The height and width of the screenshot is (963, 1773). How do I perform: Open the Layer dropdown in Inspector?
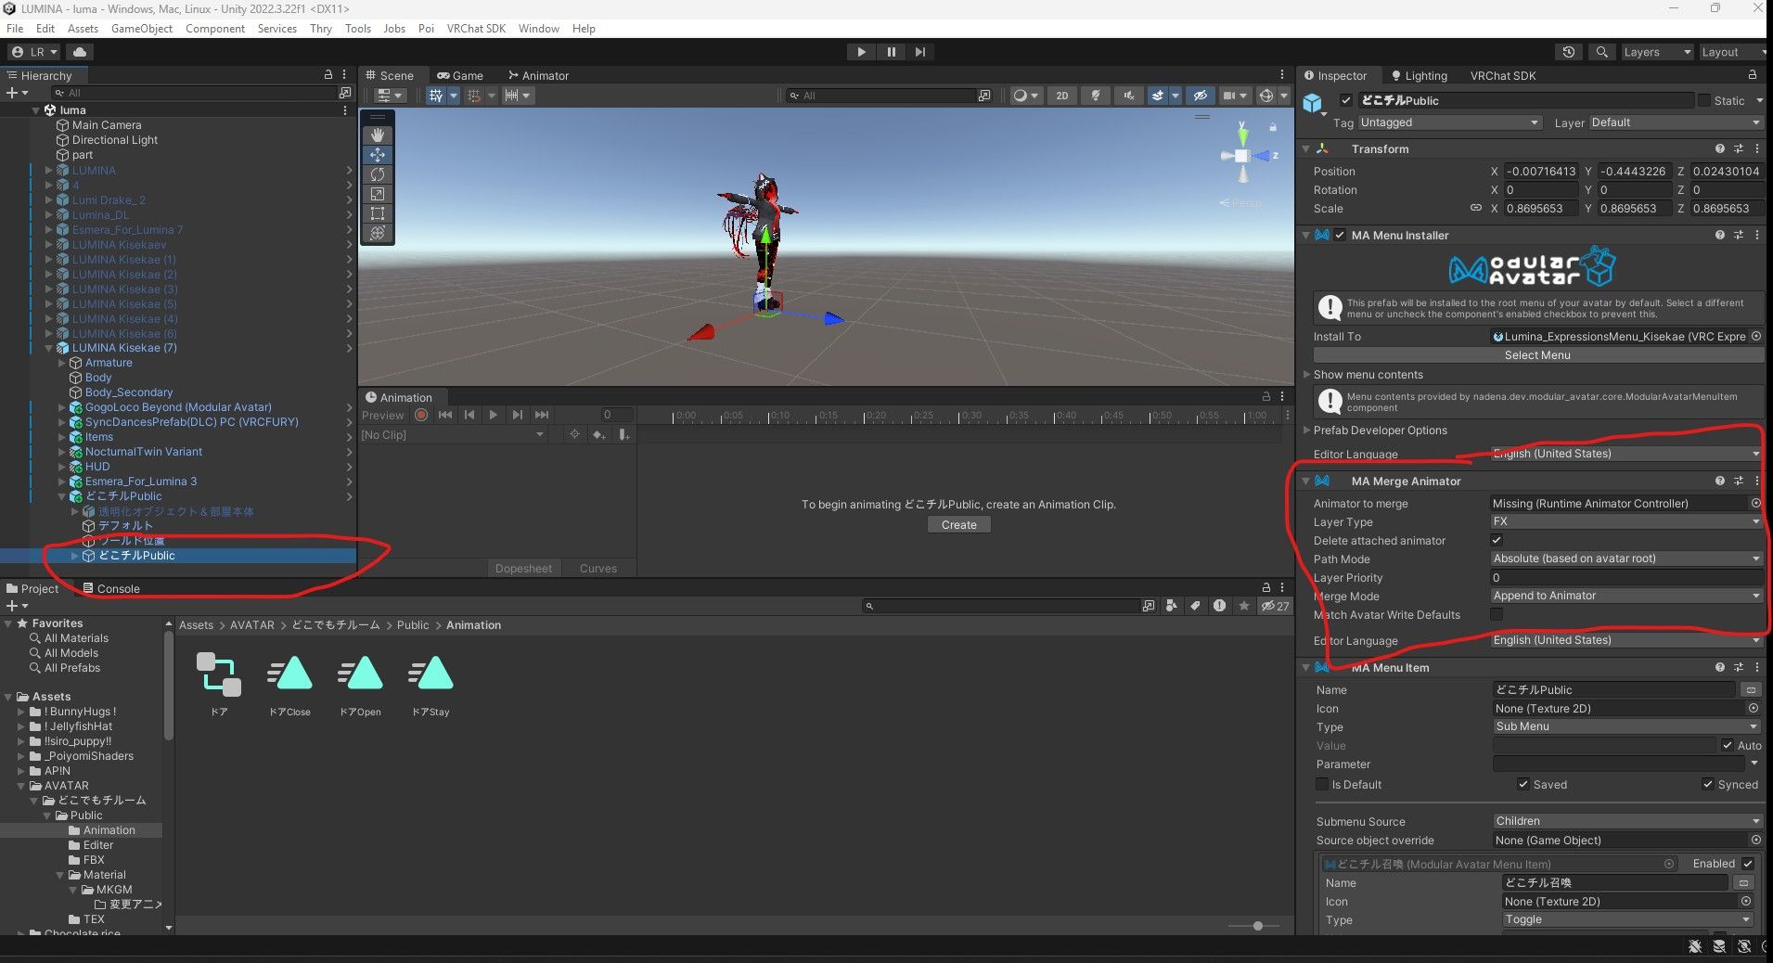pos(1676,122)
